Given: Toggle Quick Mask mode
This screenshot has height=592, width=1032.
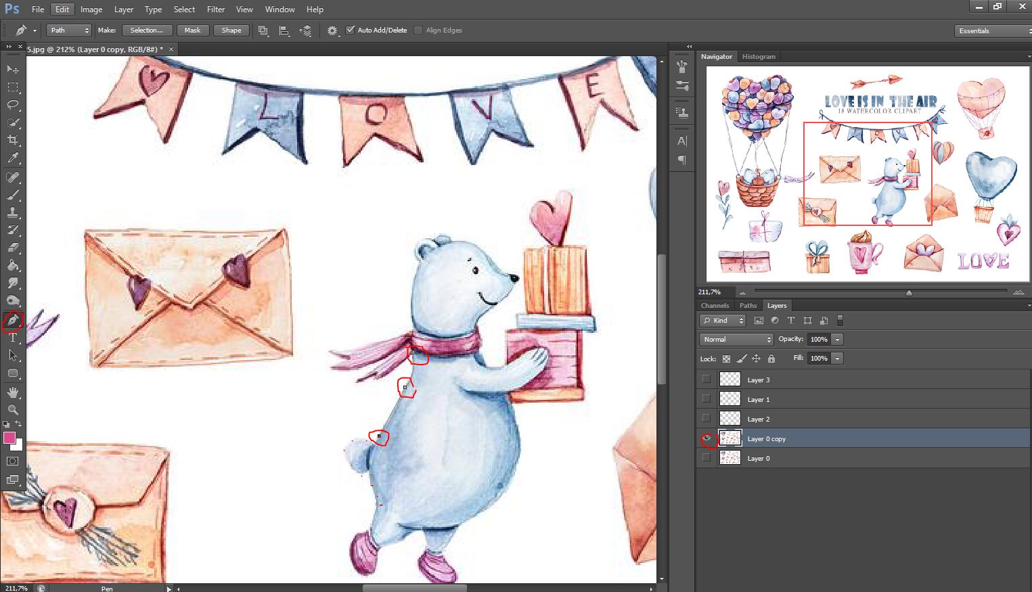Looking at the screenshot, I should [x=13, y=461].
